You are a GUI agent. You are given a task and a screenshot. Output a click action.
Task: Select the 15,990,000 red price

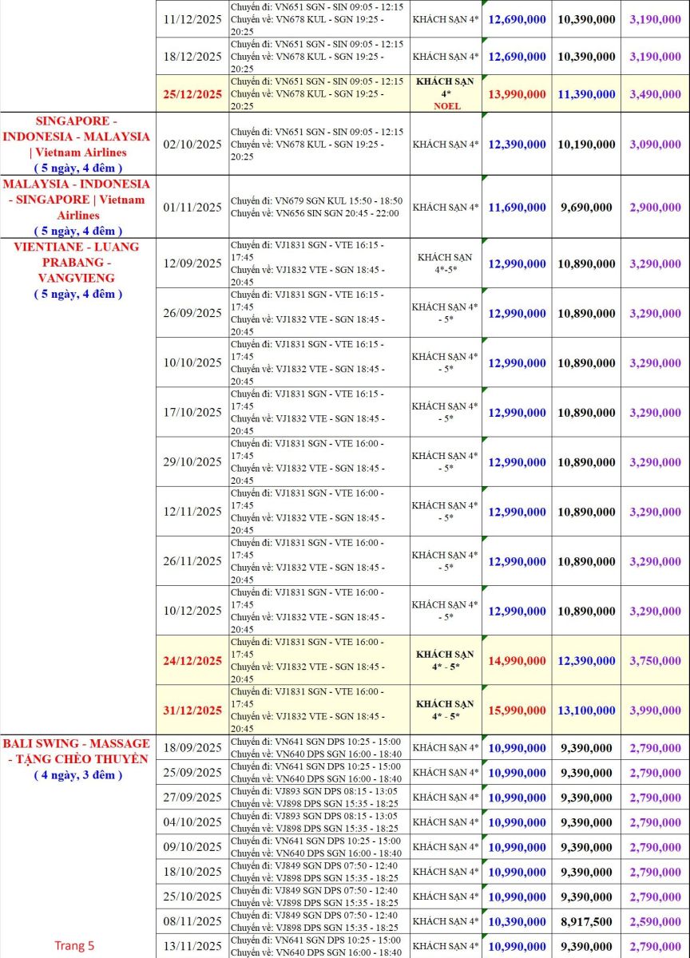point(517,711)
